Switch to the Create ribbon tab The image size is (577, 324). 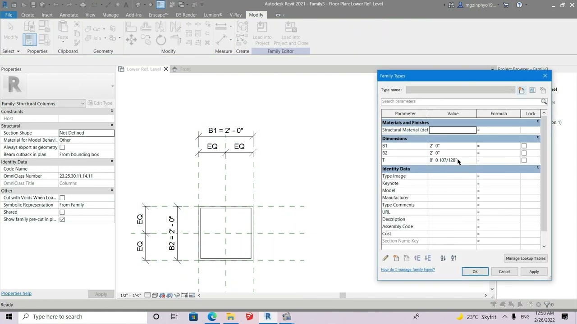pyautogui.click(x=27, y=15)
